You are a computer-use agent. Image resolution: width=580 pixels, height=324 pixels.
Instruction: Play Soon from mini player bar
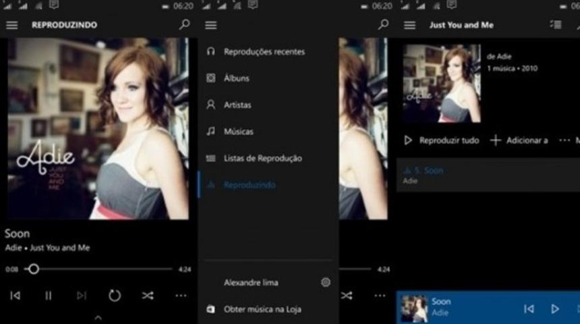coord(555,309)
